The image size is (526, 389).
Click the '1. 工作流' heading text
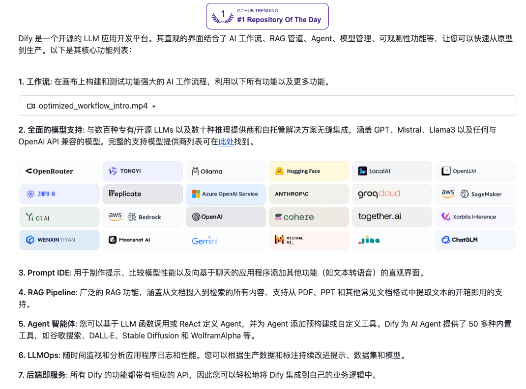click(x=34, y=82)
